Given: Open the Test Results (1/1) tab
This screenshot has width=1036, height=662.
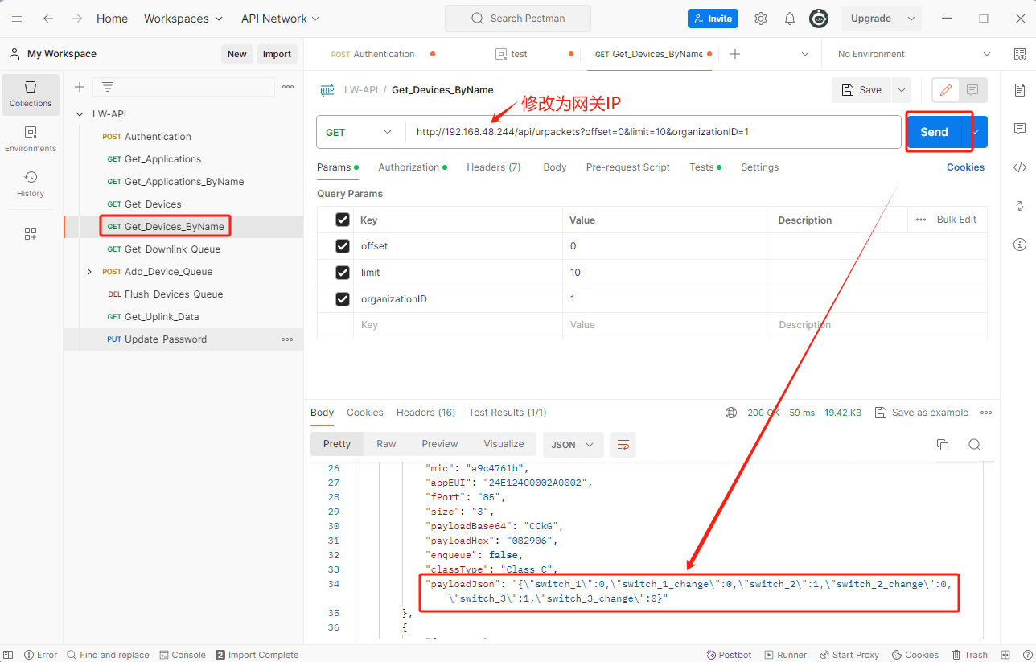Looking at the screenshot, I should (x=508, y=413).
